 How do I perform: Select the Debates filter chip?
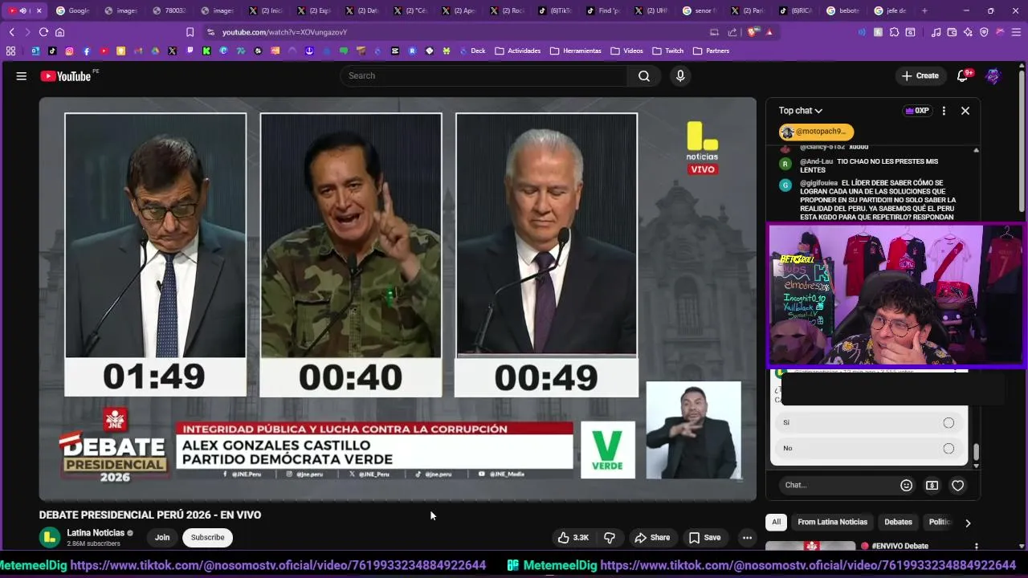(x=898, y=522)
